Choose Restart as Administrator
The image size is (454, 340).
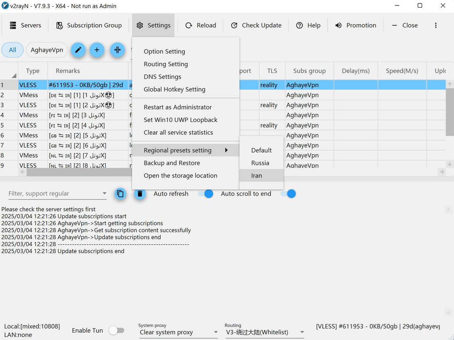click(x=186, y=107)
